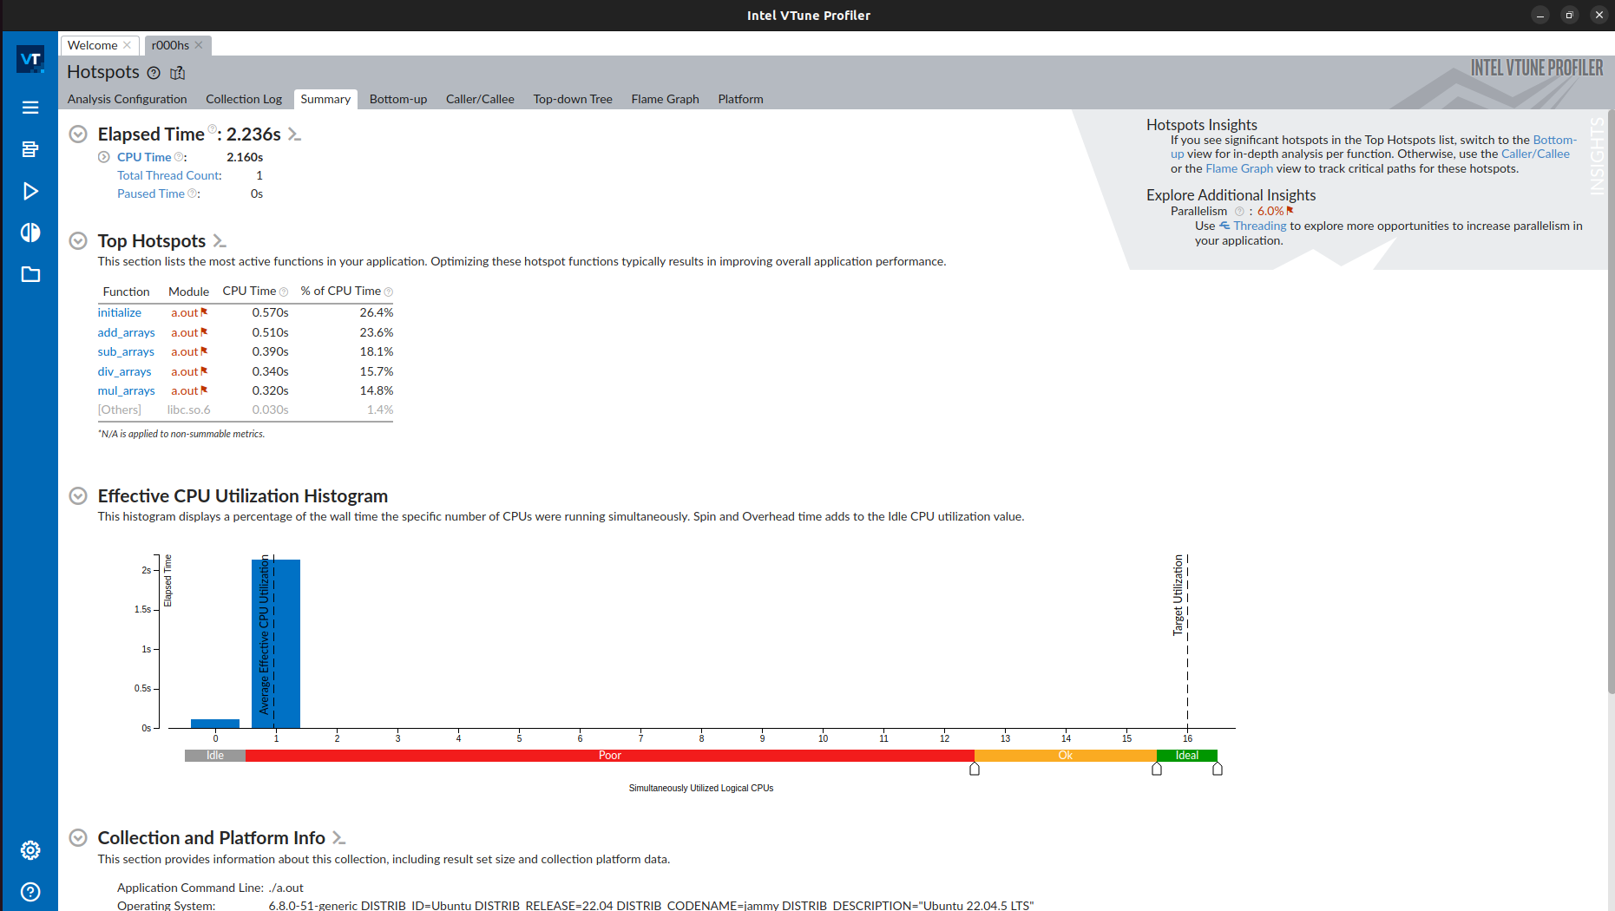
Task: Click the Hotspots help question mark icon
Action: [x=154, y=73]
